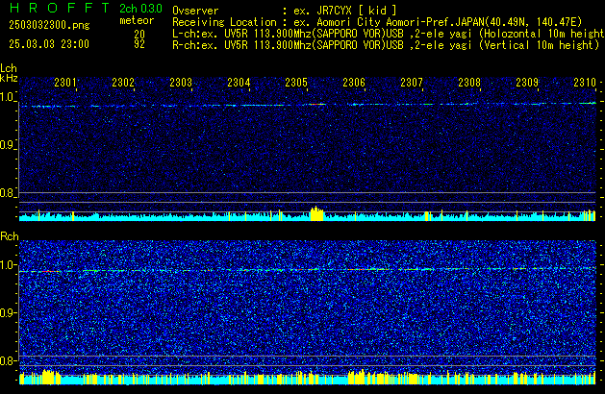
Task: Click the 'meteor' label
Action: (x=137, y=20)
